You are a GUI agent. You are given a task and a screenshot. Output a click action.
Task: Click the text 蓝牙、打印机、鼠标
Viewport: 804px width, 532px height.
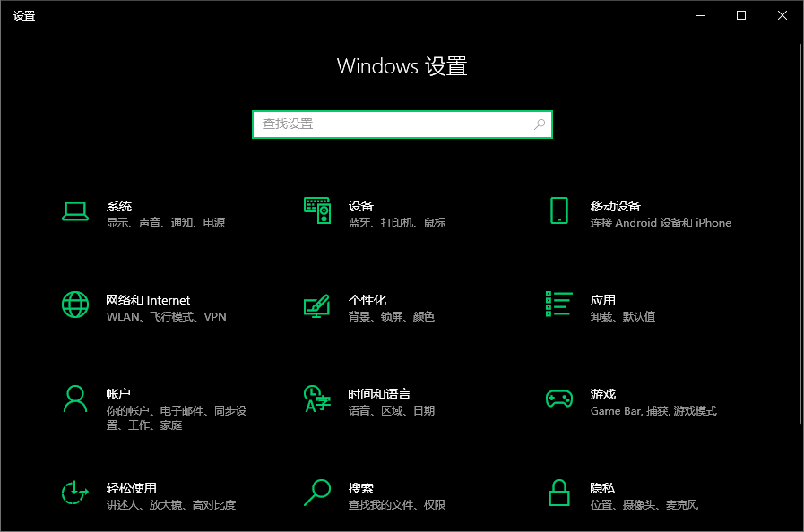click(x=397, y=222)
